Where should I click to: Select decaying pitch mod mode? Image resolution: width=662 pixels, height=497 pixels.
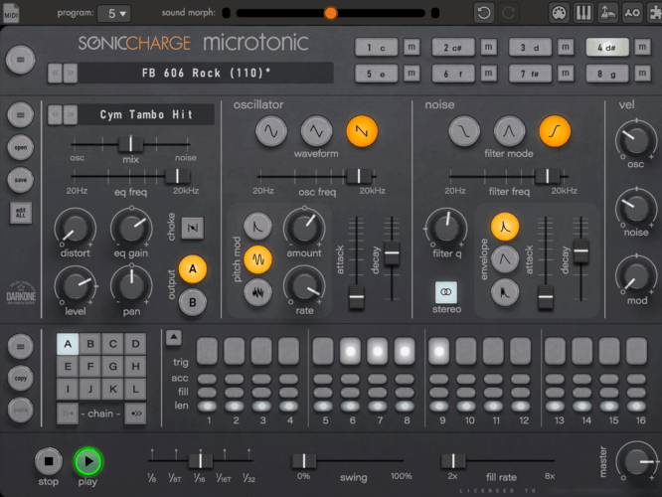coord(257,227)
